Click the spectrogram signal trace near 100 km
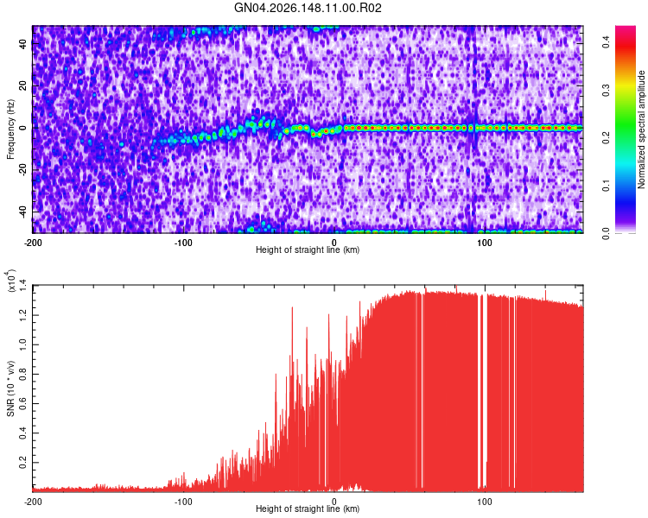Image resolution: width=648 pixels, height=518 pixels. tap(485, 128)
